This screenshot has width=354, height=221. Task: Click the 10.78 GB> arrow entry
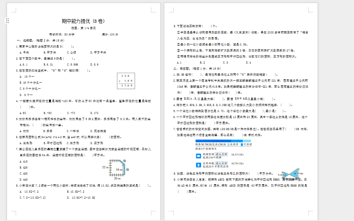[237, 163]
